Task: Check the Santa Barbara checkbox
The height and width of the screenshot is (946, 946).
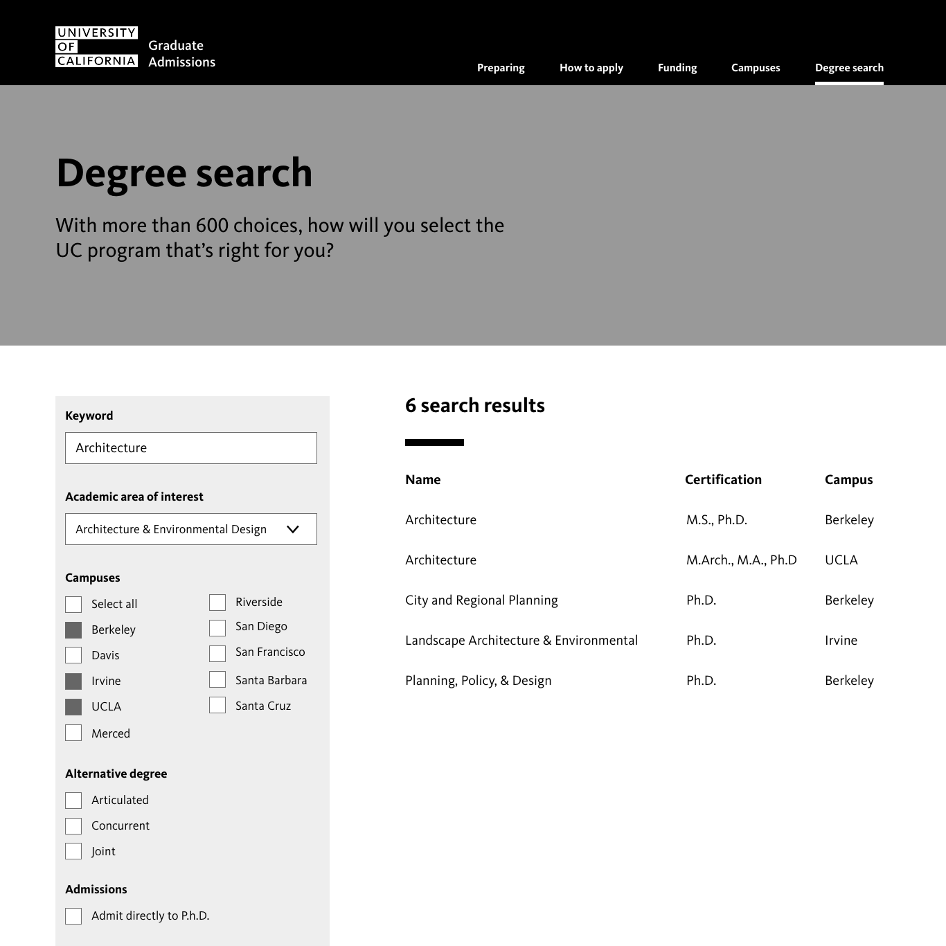Action: click(217, 679)
